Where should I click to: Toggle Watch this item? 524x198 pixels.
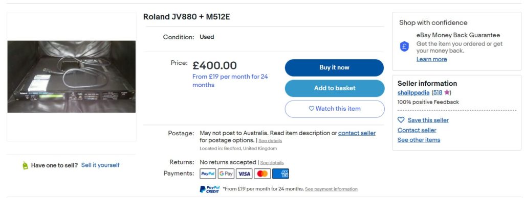click(x=335, y=109)
